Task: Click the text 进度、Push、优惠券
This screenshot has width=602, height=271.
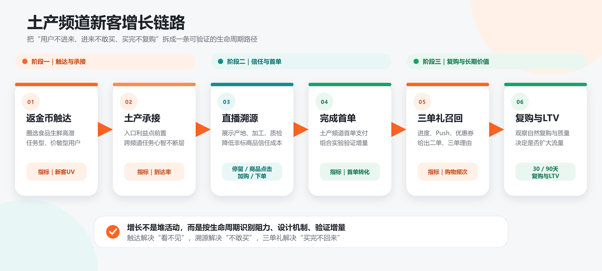Action: coord(446,133)
